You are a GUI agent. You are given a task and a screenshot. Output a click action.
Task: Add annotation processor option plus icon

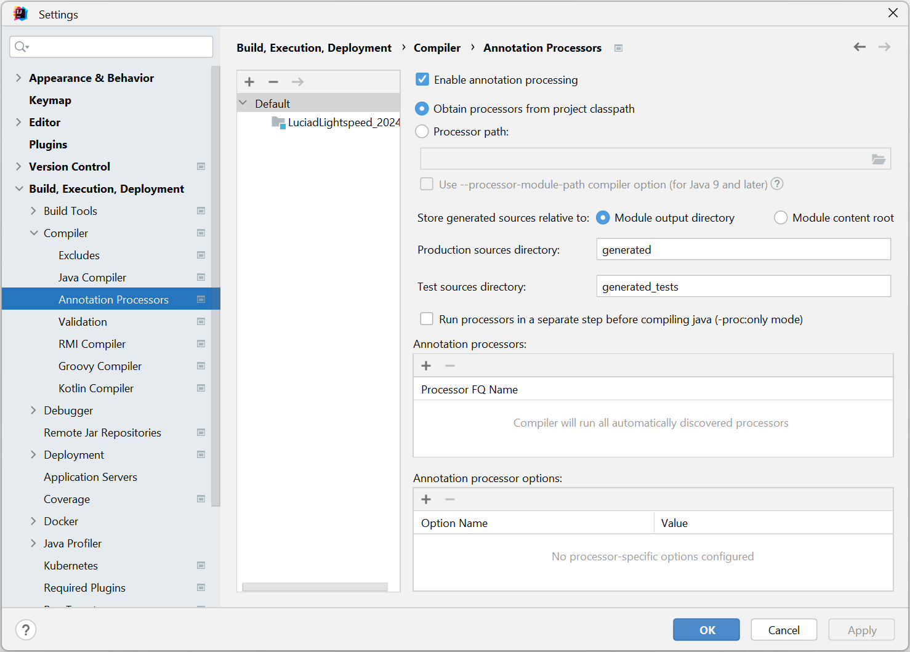click(426, 499)
